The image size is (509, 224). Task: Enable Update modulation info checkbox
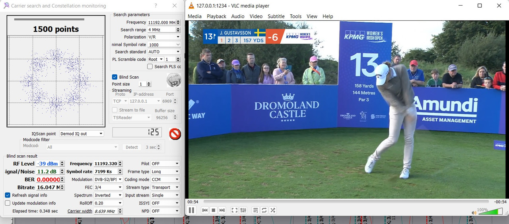pos(8,203)
